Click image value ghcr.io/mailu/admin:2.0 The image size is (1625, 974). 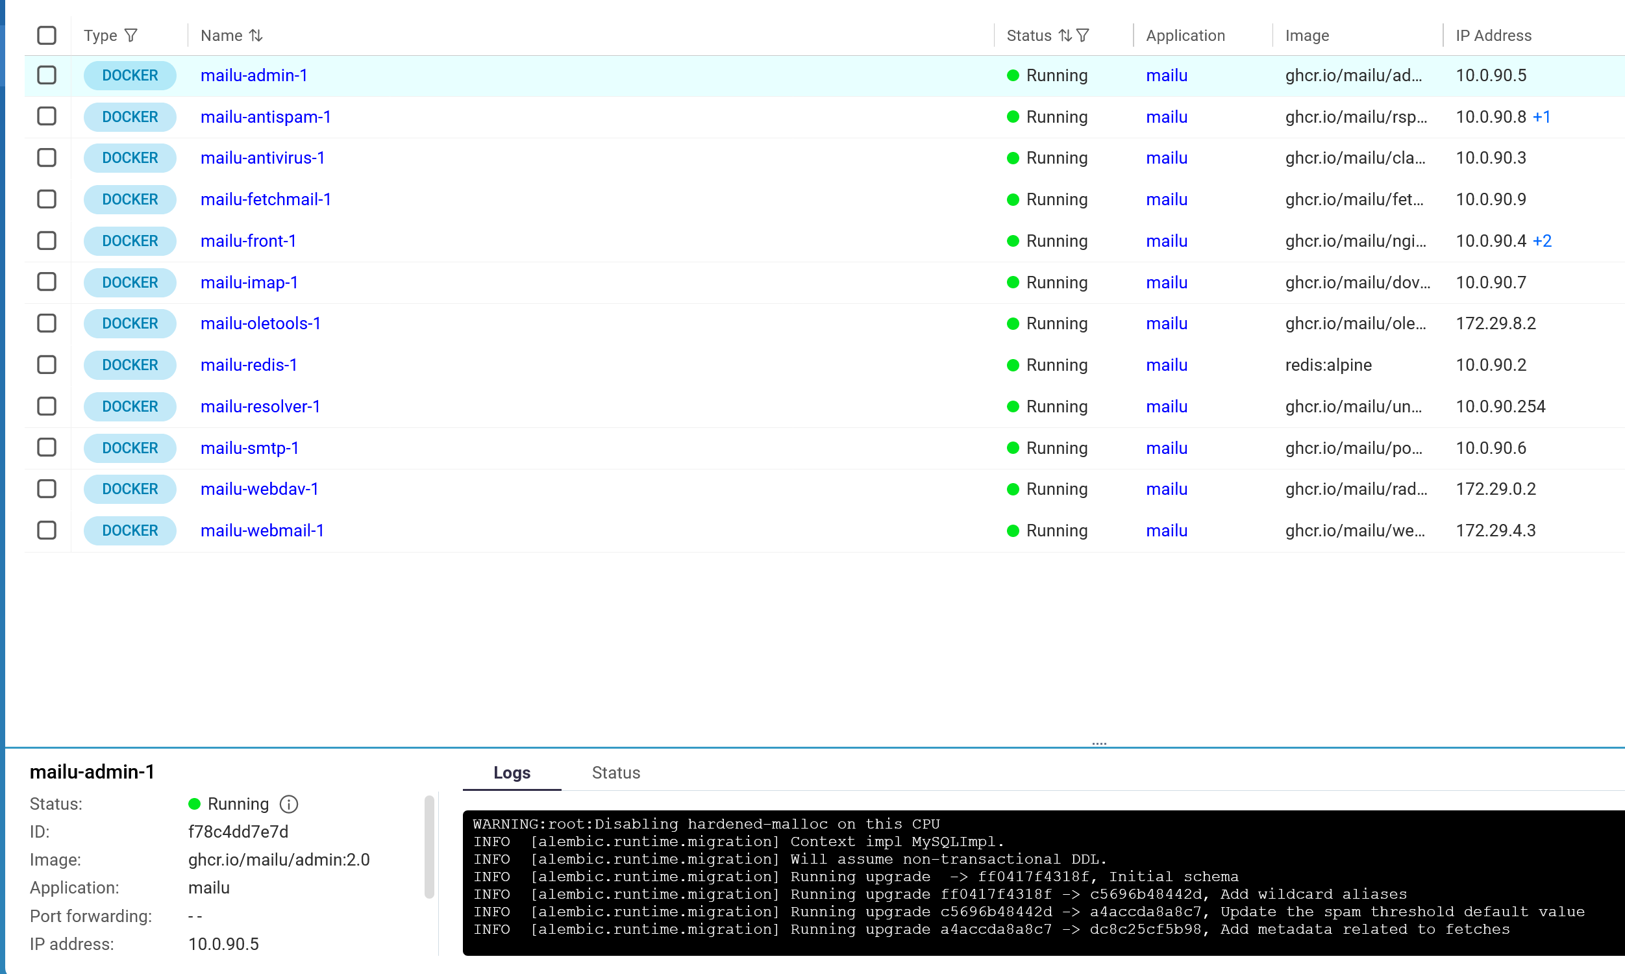(x=279, y=860)
